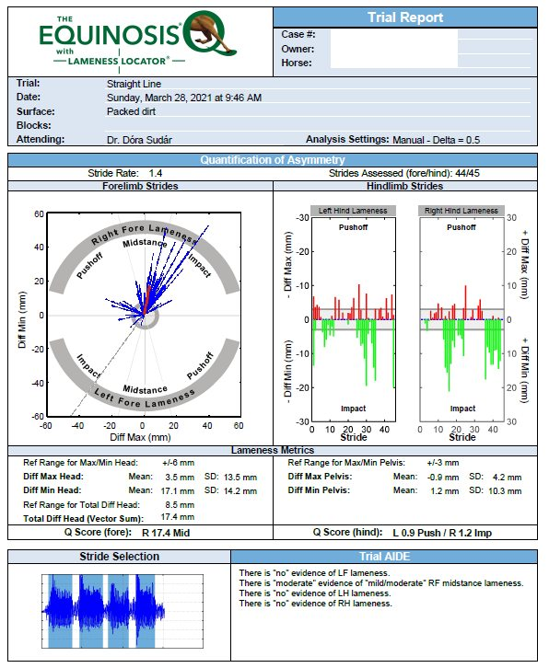Click the Packed dirt surface value
The height and width of the screenshot is (668, 549).
pyautogui.click(x=131, y=111)
